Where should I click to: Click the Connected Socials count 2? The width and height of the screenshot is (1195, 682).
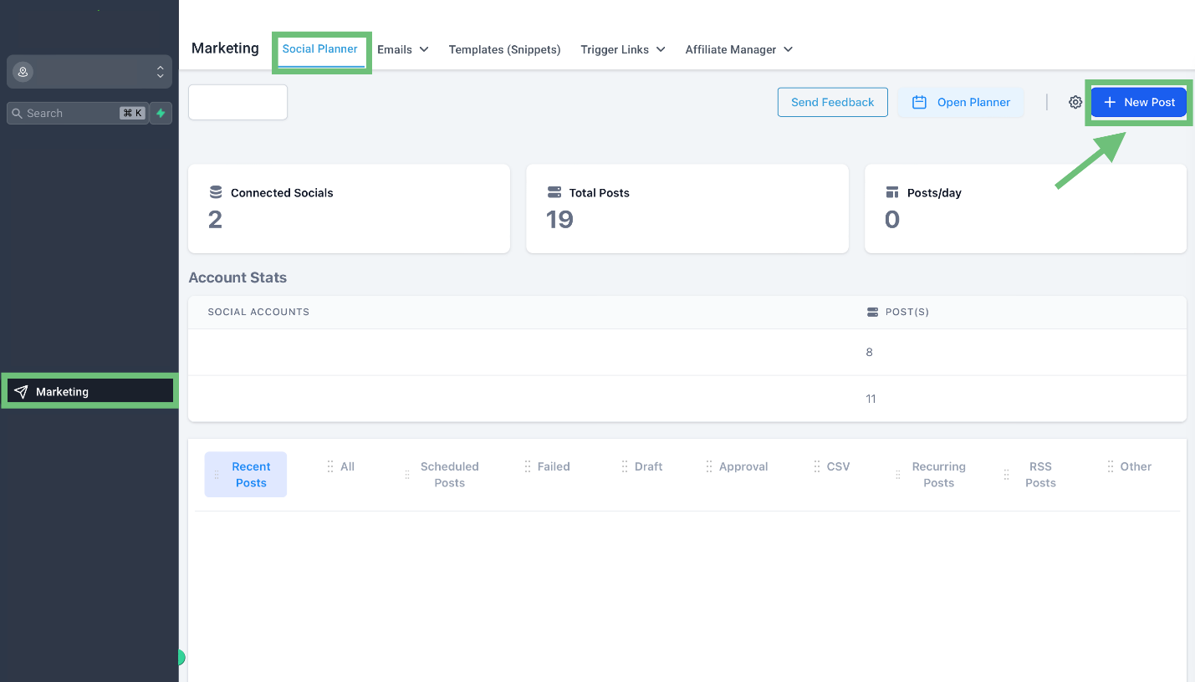[215, 220]
